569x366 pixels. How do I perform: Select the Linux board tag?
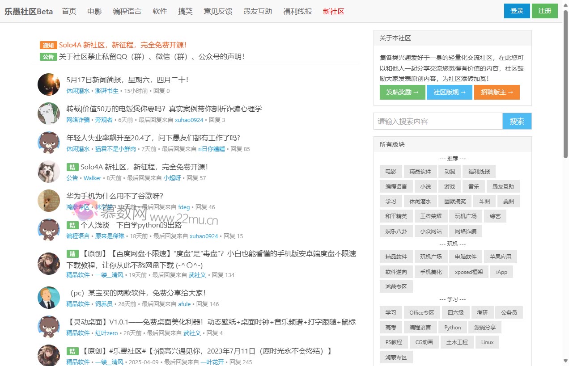[x=487, y=342]
